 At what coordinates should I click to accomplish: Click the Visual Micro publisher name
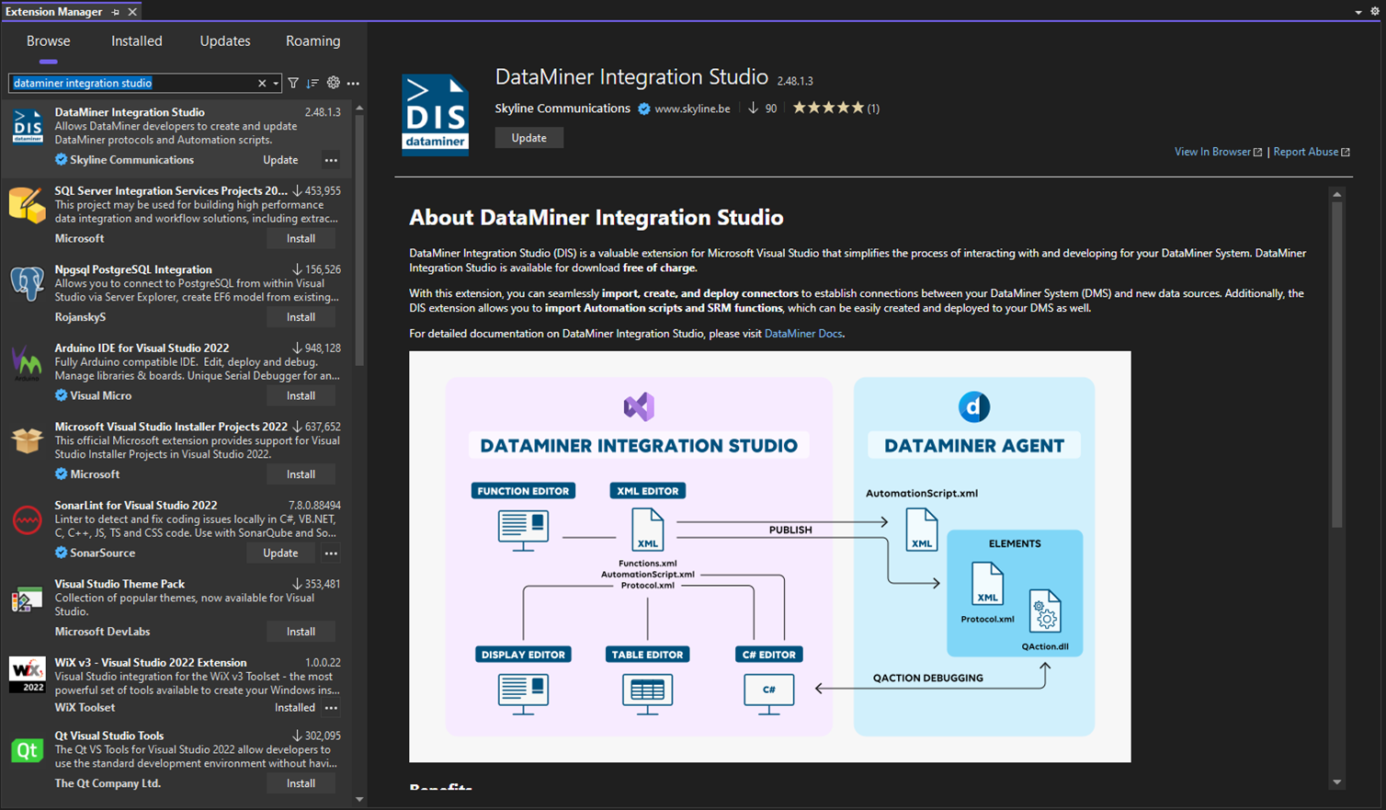click(x=101, y=396)
